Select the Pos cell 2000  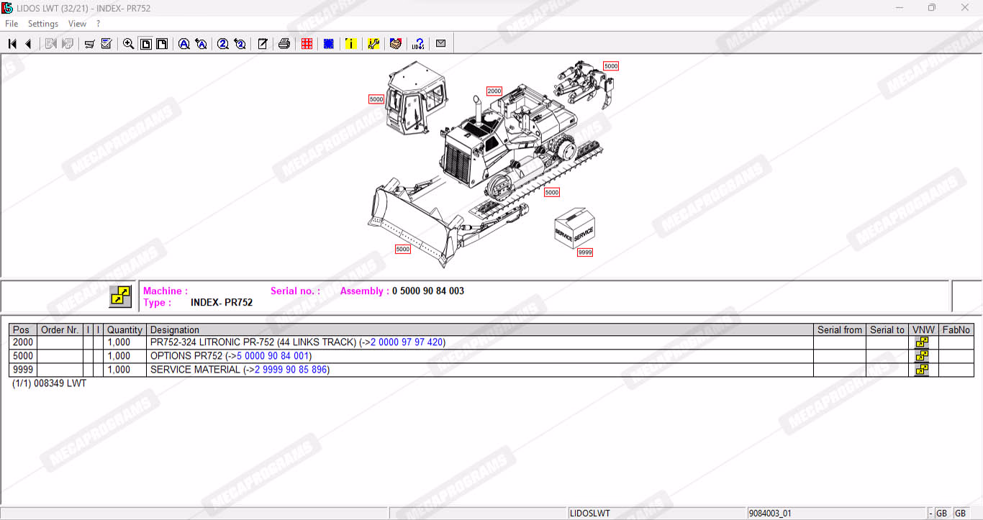[x=23, y=342]
